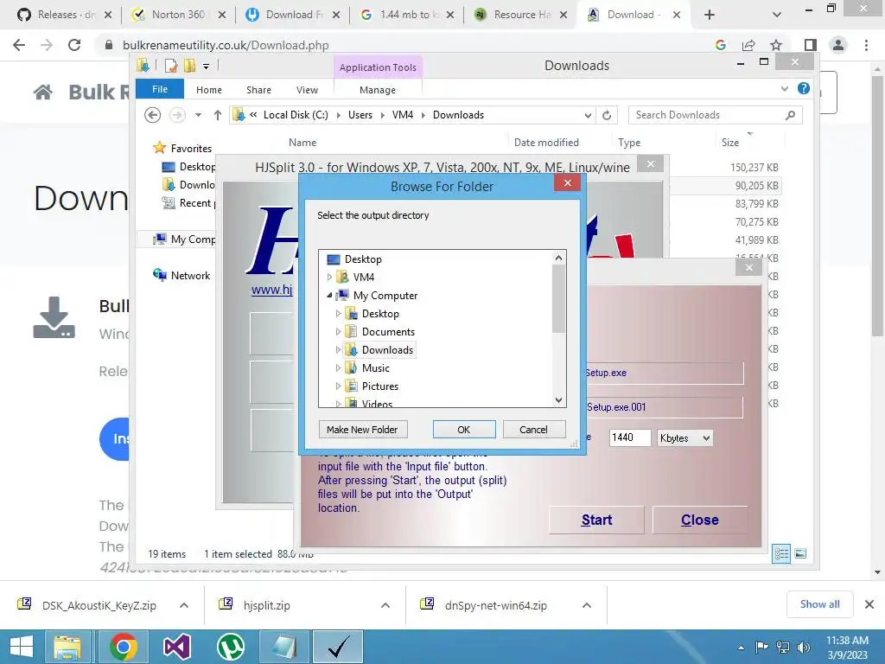885x664 pixels.
Task: Expand the VM4 folder in tree
Action: click(329, 278)
